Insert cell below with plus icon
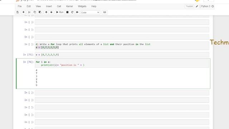The height and width of the screenshot is (129, 229). 23,12
